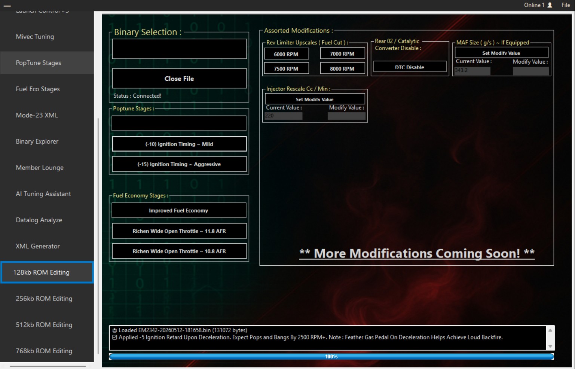The image size is (575, 369).
Task: Open XML Generator
Action: point(47,246)
